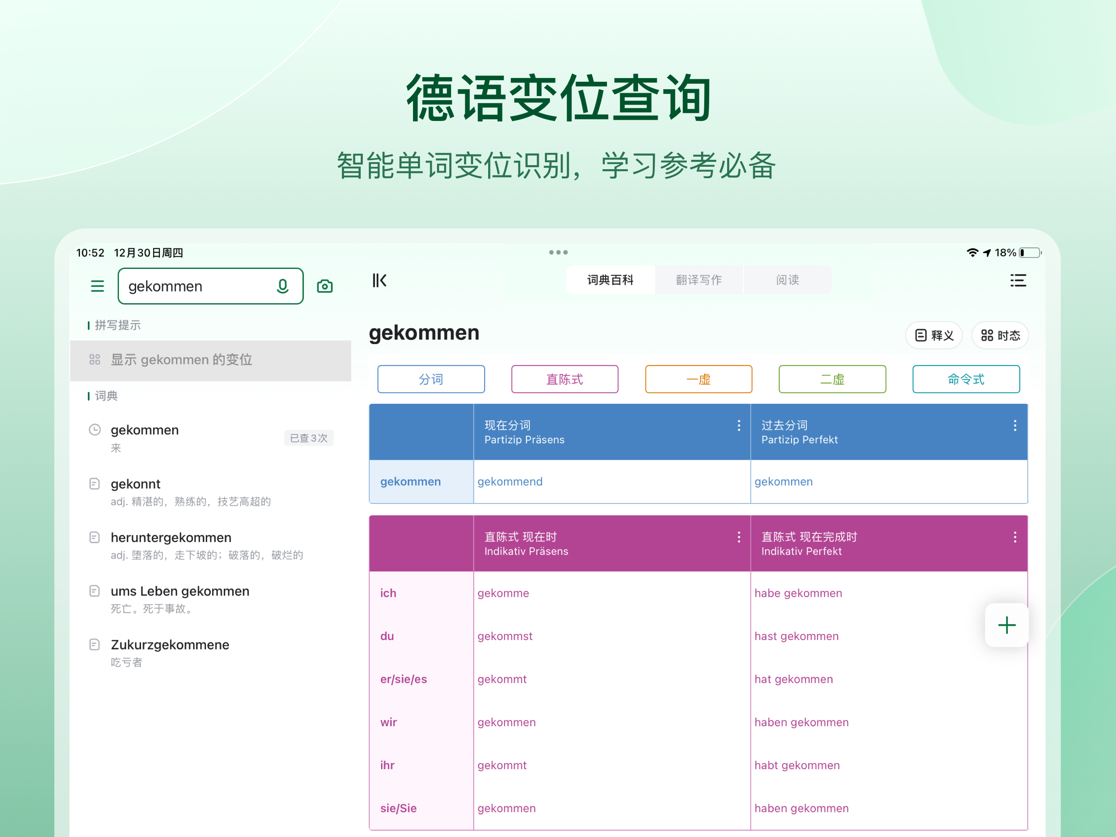Switch to the 词典百科 tab
This screenshot has width=1116, height=837.
coord(610,280)
